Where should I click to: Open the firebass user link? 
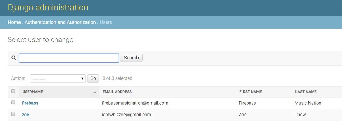coord(30,103)
